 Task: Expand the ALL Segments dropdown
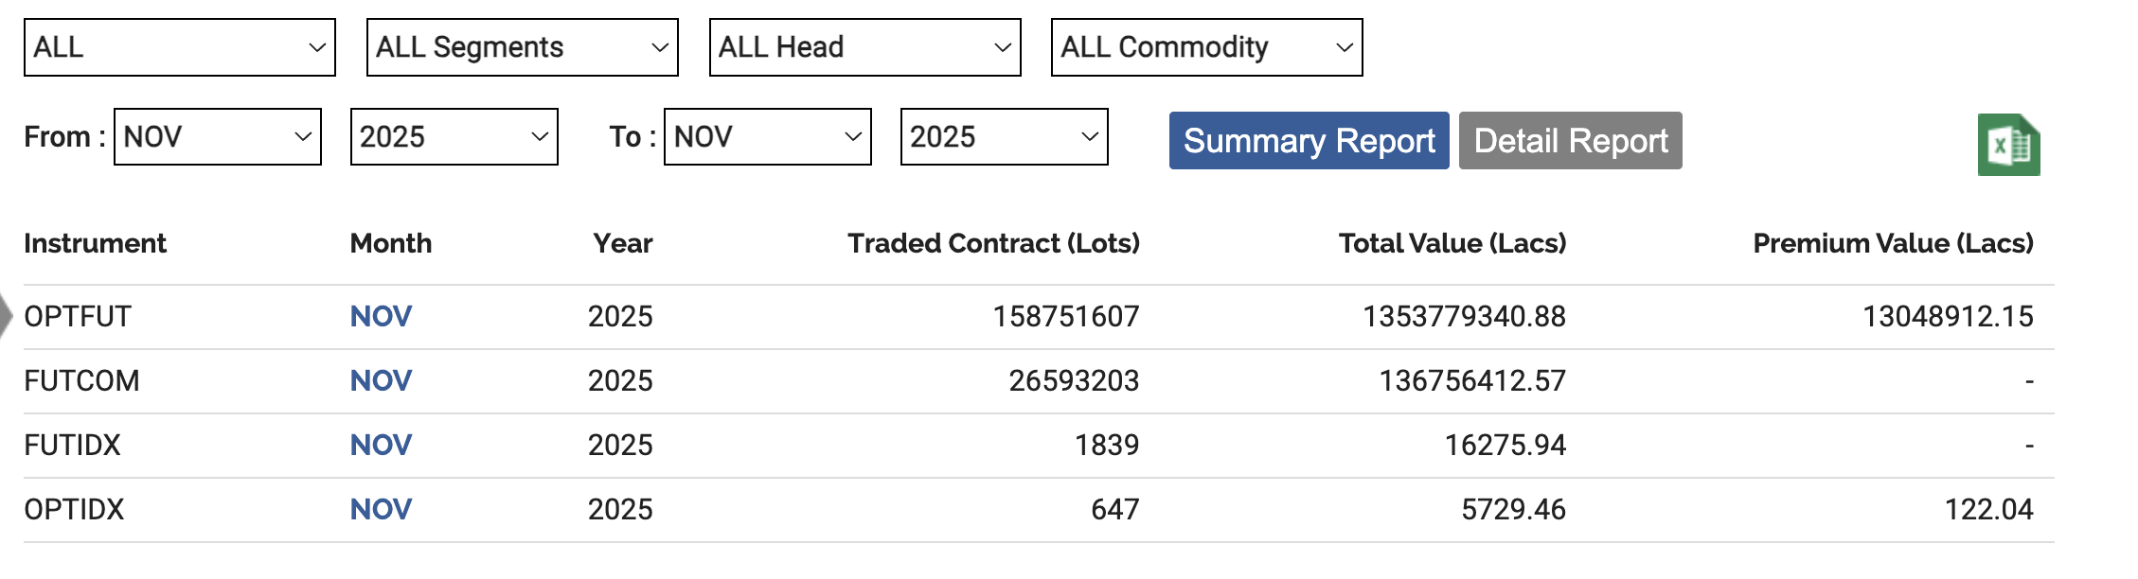pyautogui.click(x=522, y=47)
